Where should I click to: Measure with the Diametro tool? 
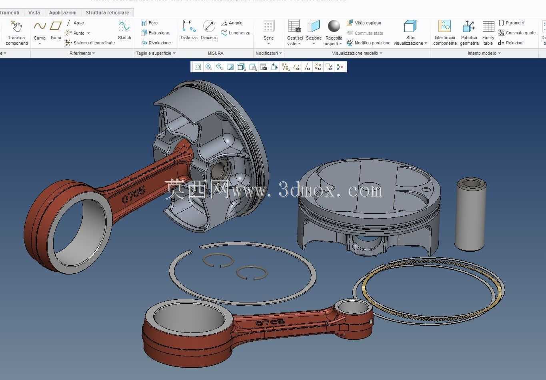point(209,30)
